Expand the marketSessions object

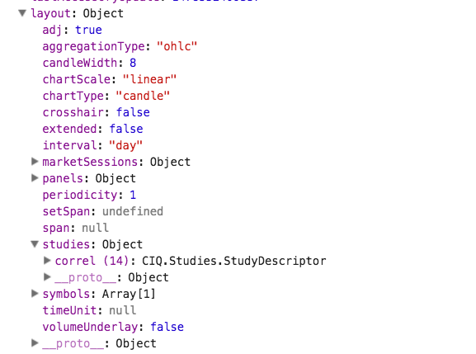[35, 162]
